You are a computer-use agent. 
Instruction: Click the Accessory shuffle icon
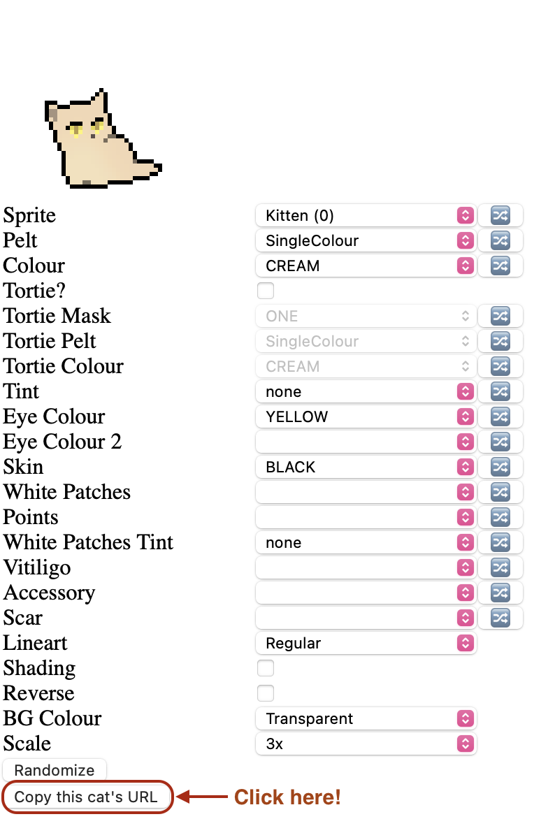[500, 593]
